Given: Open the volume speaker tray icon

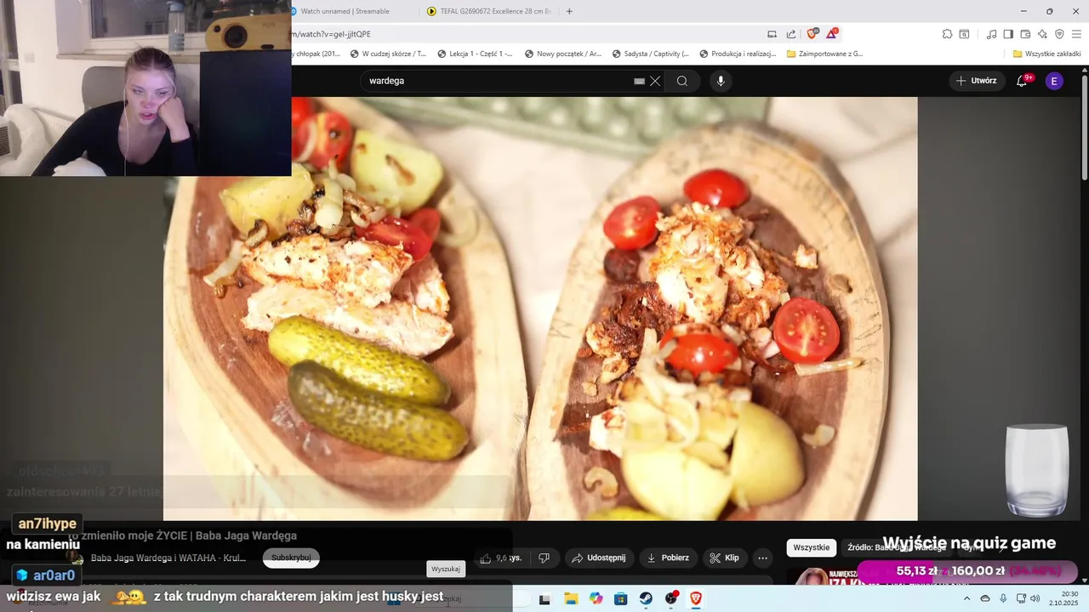Looking at the screenshot, I should tap(1035, 599).
